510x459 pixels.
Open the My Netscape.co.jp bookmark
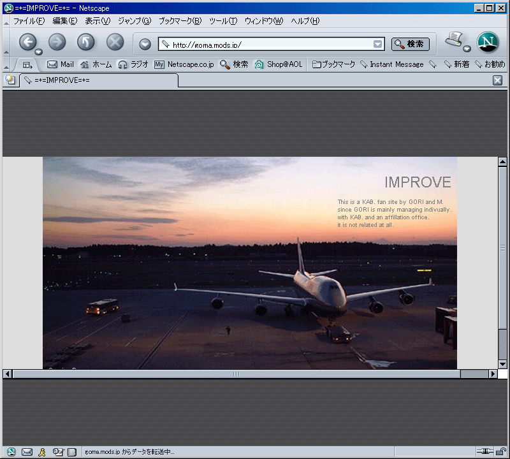[x=184, y=64]
